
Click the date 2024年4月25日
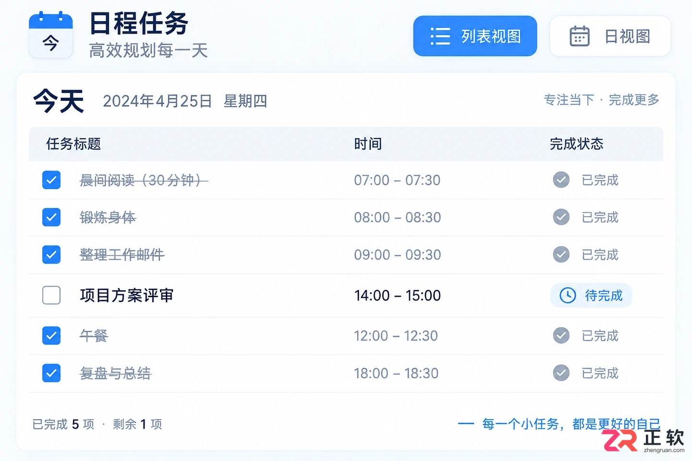pos(158,101)
